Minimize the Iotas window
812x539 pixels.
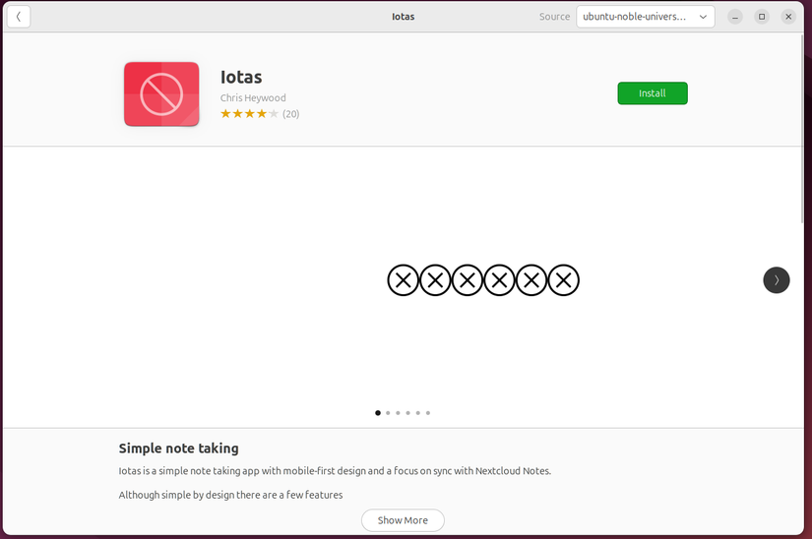(x=735, y=17)
